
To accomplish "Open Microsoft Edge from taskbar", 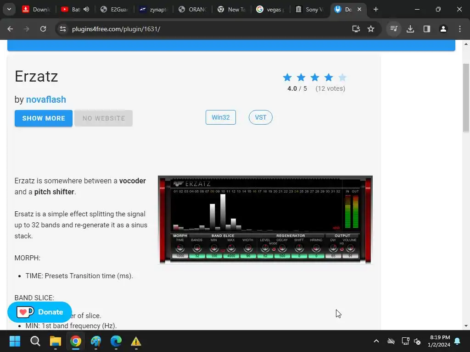I will 116,341.
